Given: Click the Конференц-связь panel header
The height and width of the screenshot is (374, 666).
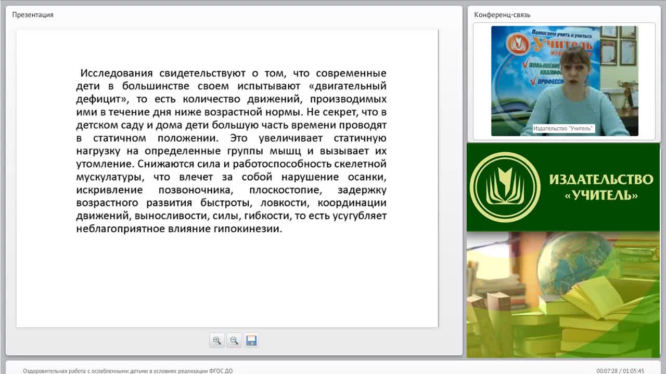Looking at the screenshot, I should click(502, 15).
